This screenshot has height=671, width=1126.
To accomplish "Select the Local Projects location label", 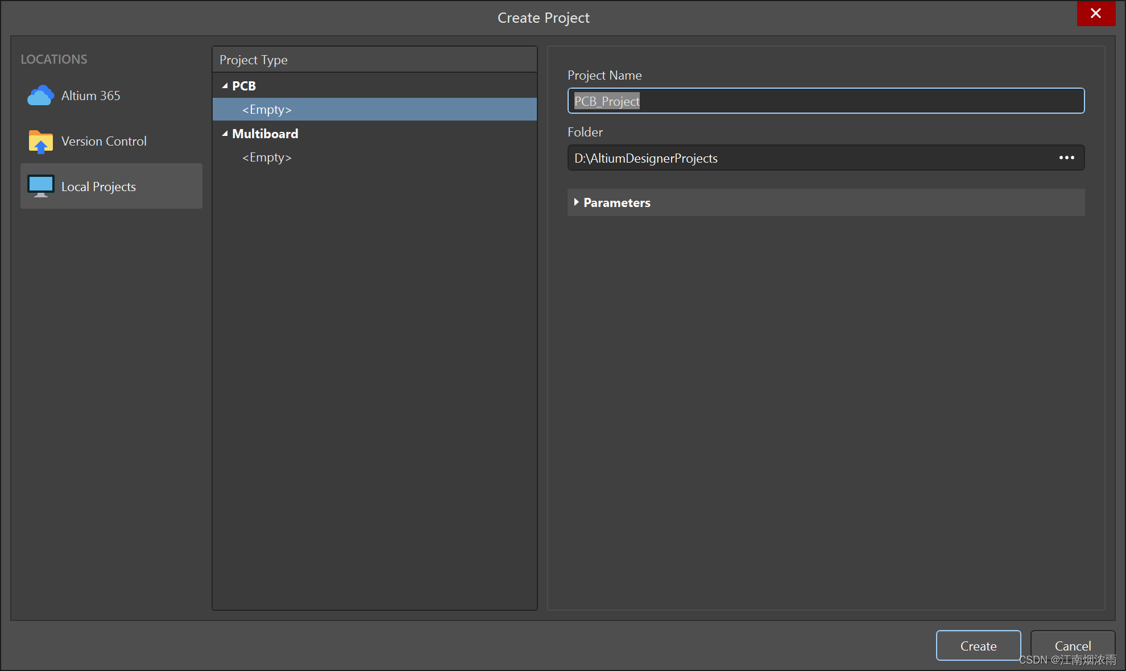I will pos(98,187).
